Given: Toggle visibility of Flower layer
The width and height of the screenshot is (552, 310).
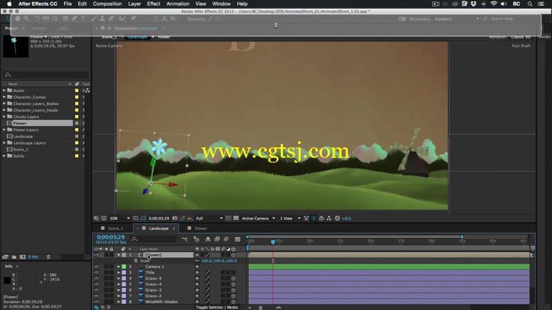Looking at the screenshot, I should click(x=96, y=255).
